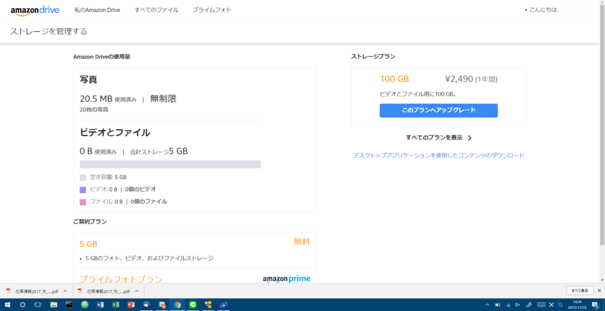This screenshot has width=605, height=311.
Task: Open LINE from the taskbar
Action: click(x=193, y=304)
